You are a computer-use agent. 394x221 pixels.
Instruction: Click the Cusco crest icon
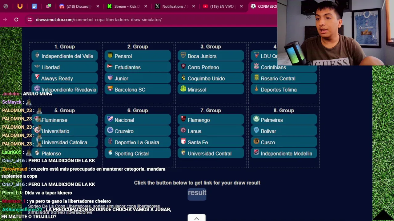pyautogui.click(x=256, y=142)
